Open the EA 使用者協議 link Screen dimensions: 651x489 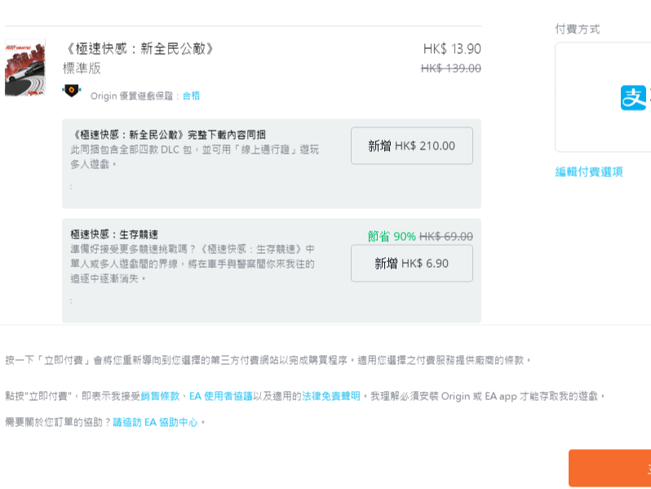click(x=221, y=397)
